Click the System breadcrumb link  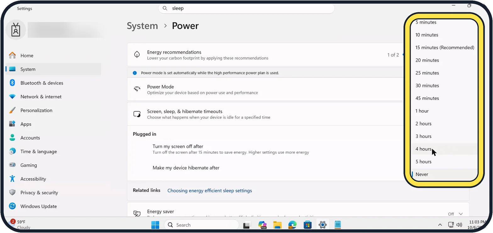click(x=142, y=26)
